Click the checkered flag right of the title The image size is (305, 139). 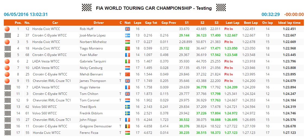click(221, 8)
